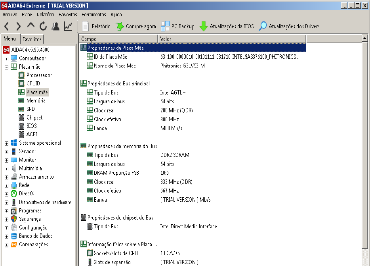
Task: Select the Placa mãe sub-item in tree
Action: point(37,92)
